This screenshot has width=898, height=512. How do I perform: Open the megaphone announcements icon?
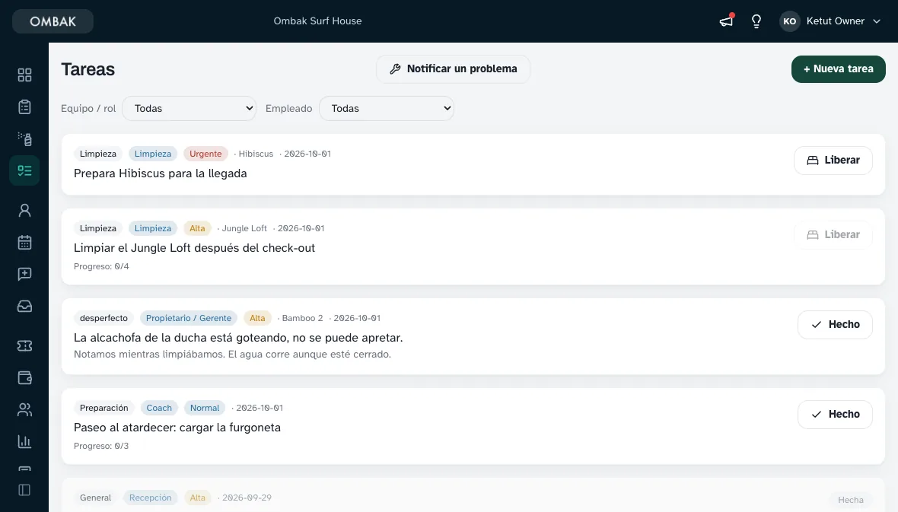coord(726,21)
